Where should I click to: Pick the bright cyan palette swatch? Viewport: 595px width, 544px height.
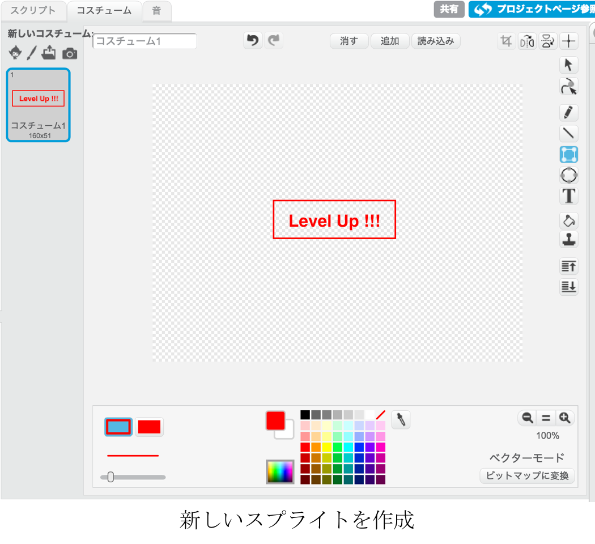[x=348, y=447]
